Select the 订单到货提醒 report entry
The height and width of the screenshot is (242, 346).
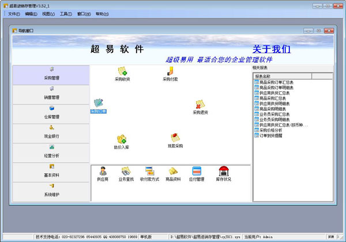[274, 135]
